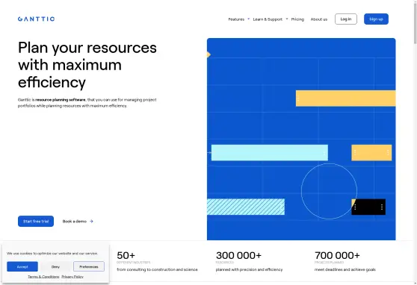Expand the Features dropdown arrow

tap(249, 19)
